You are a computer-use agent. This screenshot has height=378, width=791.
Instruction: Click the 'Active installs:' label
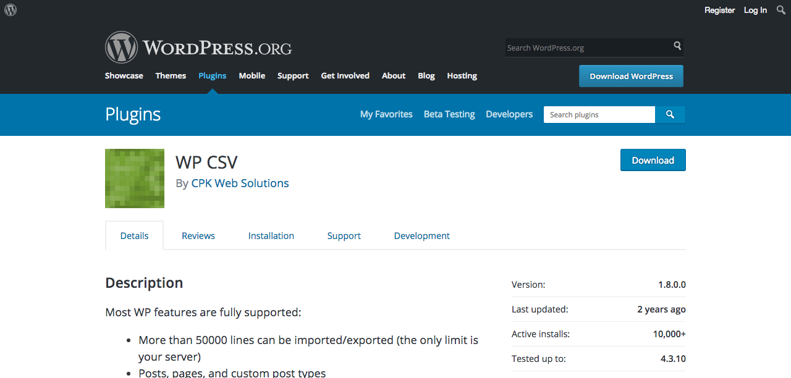(541, 334)
